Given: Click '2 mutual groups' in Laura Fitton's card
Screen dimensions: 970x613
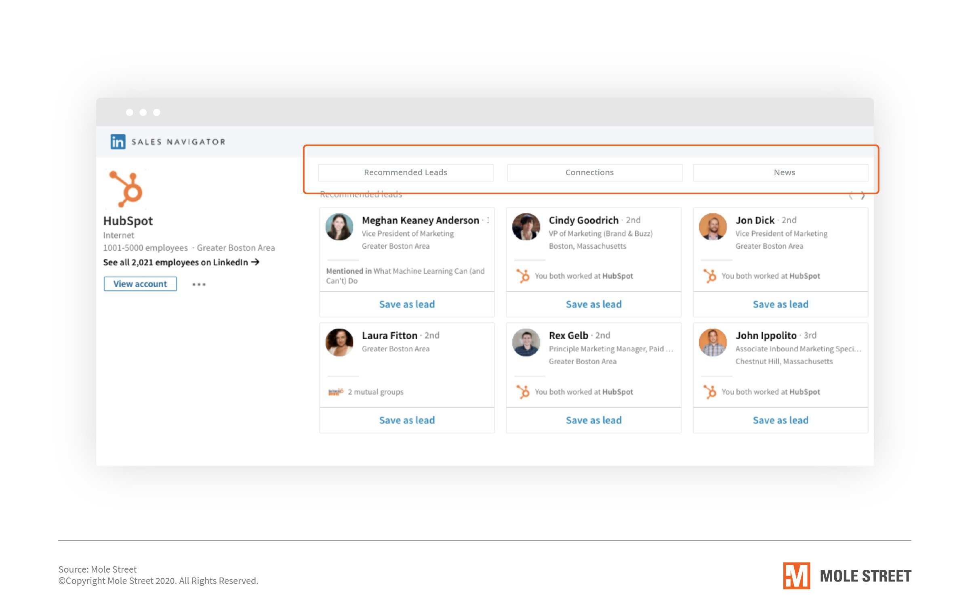Looking at the screenshot, I should (x=376, y=392).
